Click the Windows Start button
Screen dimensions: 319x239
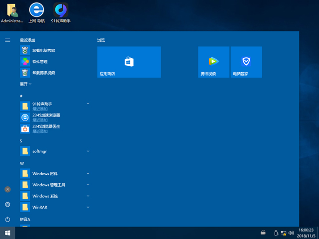(x=7, y=233)
